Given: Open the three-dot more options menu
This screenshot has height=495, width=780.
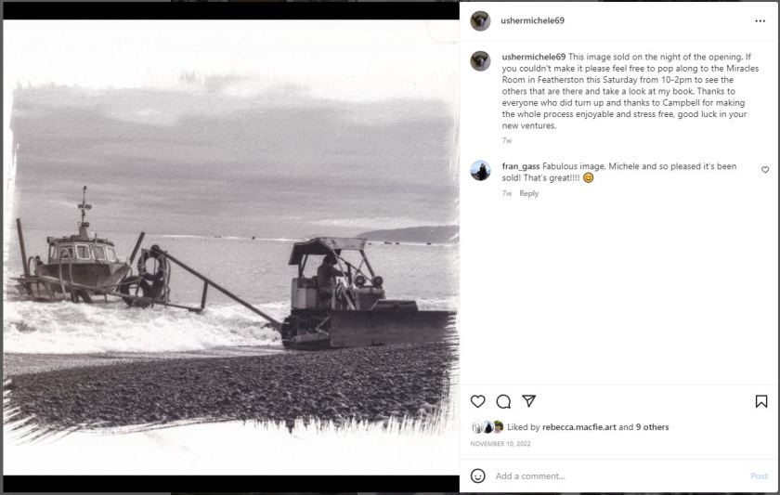Looking at the screenshot, I should 760,20.
